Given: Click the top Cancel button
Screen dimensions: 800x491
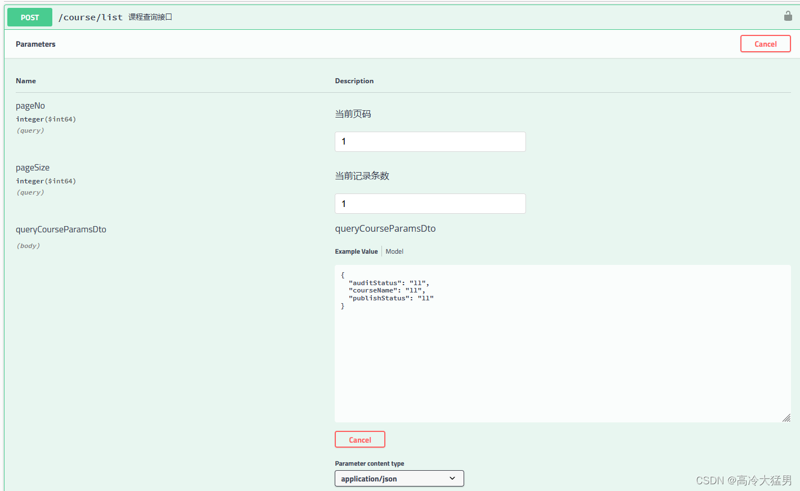Looking at the screenshot, I should click(765, 43).
